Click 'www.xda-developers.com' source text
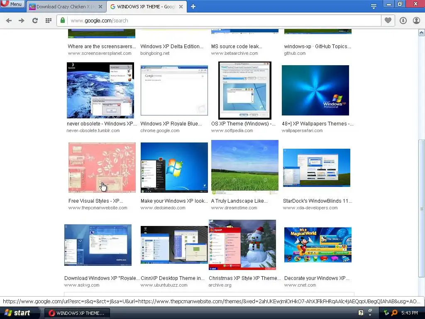This screenshot has height=319, width=425. click(x=310, y=208)
